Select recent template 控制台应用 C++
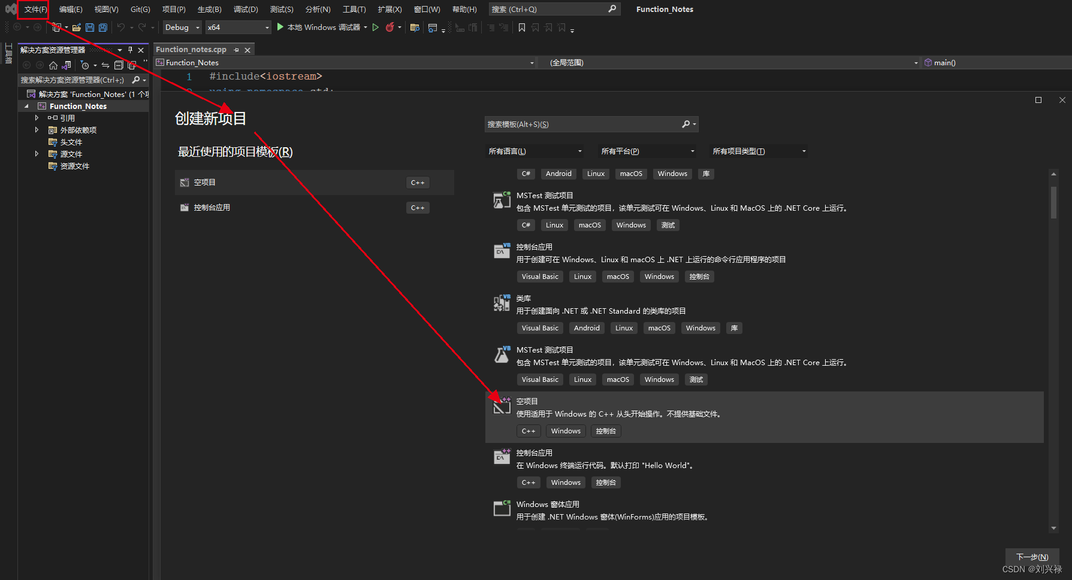This screenshot has height=580, width=1072. click(314, 208)
